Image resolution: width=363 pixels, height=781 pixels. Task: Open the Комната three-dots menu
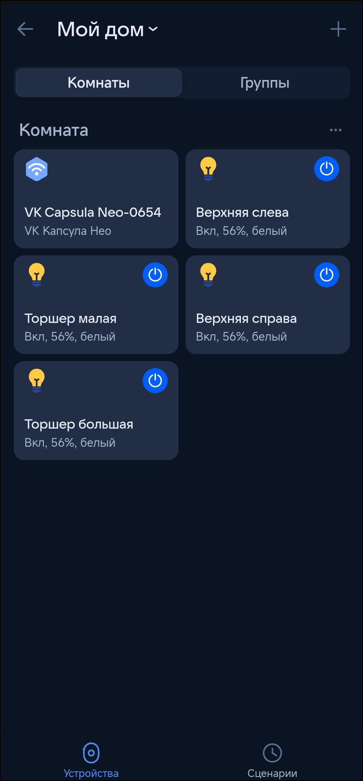pos(336,130)
